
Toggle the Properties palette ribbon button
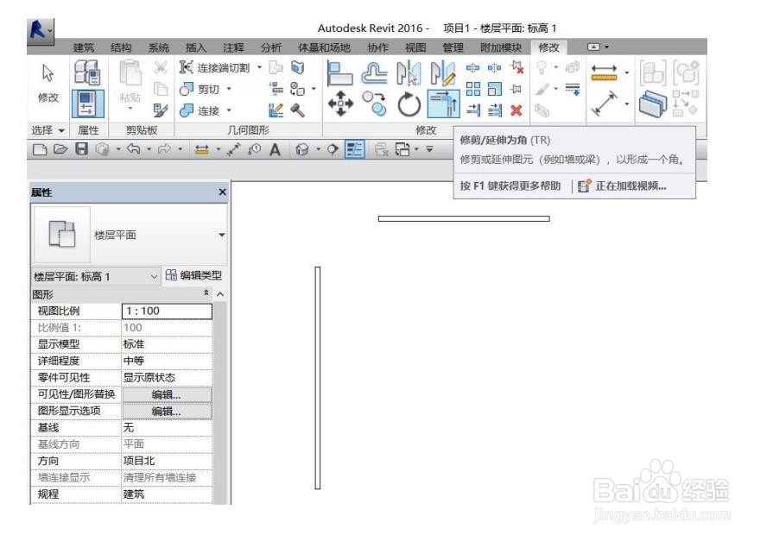click(x=87, y=104)
